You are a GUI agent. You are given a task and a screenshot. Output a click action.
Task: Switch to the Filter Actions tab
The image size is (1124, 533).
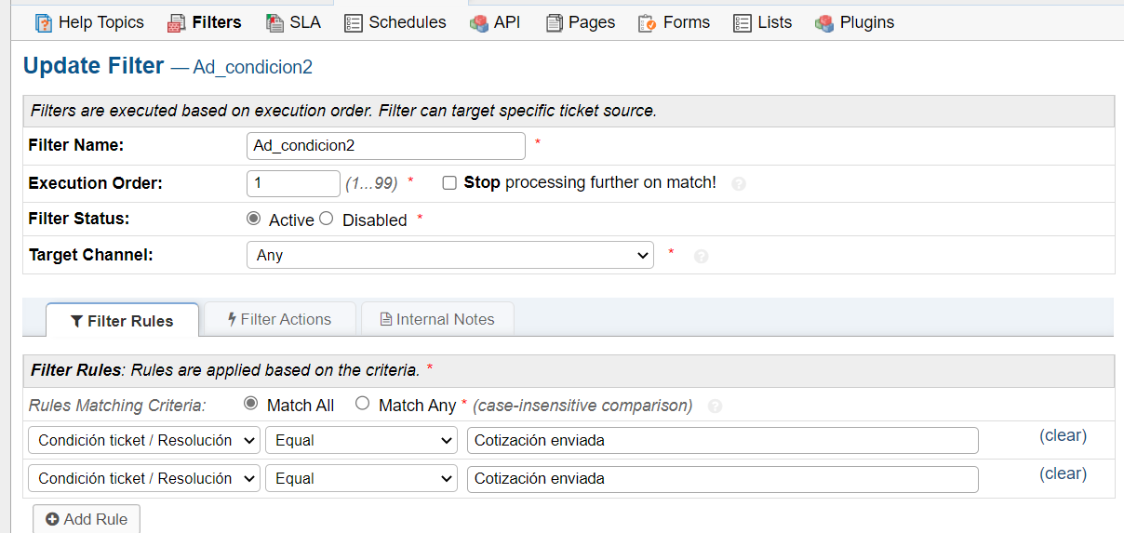pos(280,319)
